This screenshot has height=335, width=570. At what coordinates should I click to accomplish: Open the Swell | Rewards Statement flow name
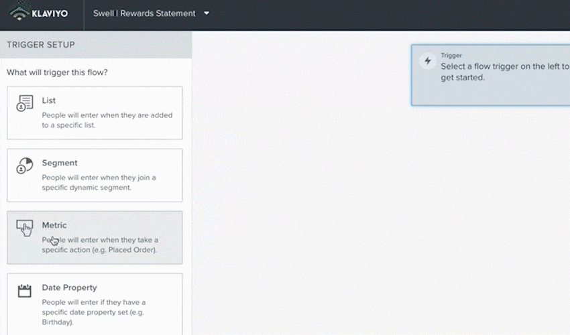click(x=144, y=13)
